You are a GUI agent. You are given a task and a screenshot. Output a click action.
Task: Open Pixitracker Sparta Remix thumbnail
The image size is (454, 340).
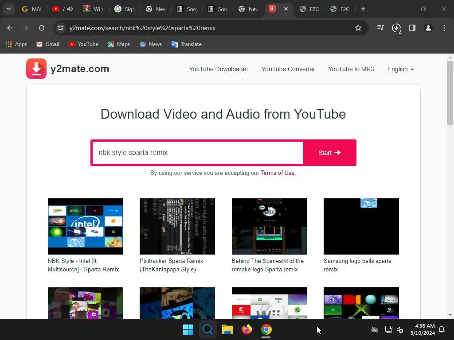177,226
